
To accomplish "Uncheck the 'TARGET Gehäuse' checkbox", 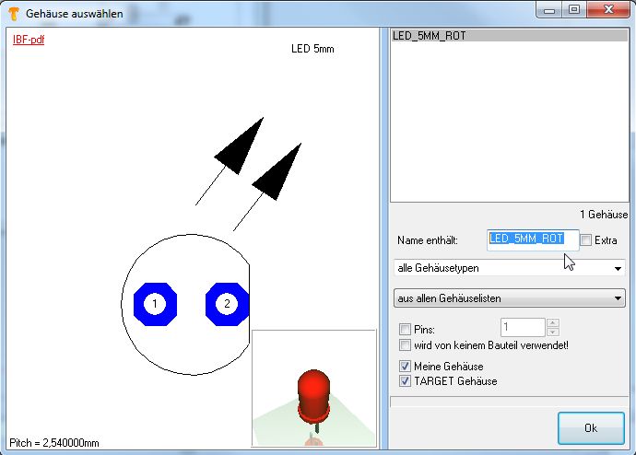I will tap(405, 381).
